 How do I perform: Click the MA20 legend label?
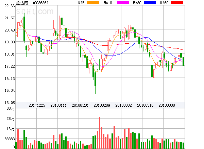coord(137,3)
